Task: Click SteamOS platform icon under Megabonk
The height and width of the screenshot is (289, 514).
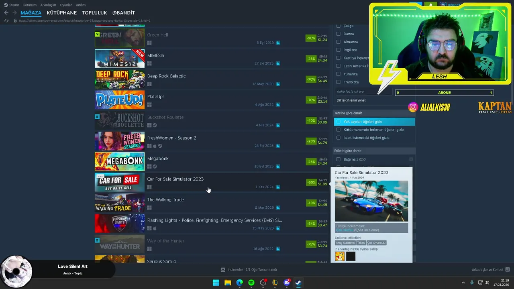Action: tap(155, 167)
